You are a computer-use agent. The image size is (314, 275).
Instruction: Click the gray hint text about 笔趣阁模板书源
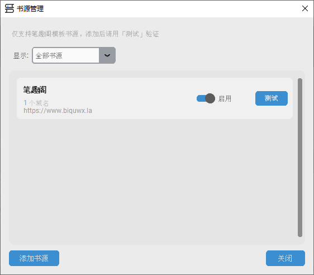click(85, 34)
